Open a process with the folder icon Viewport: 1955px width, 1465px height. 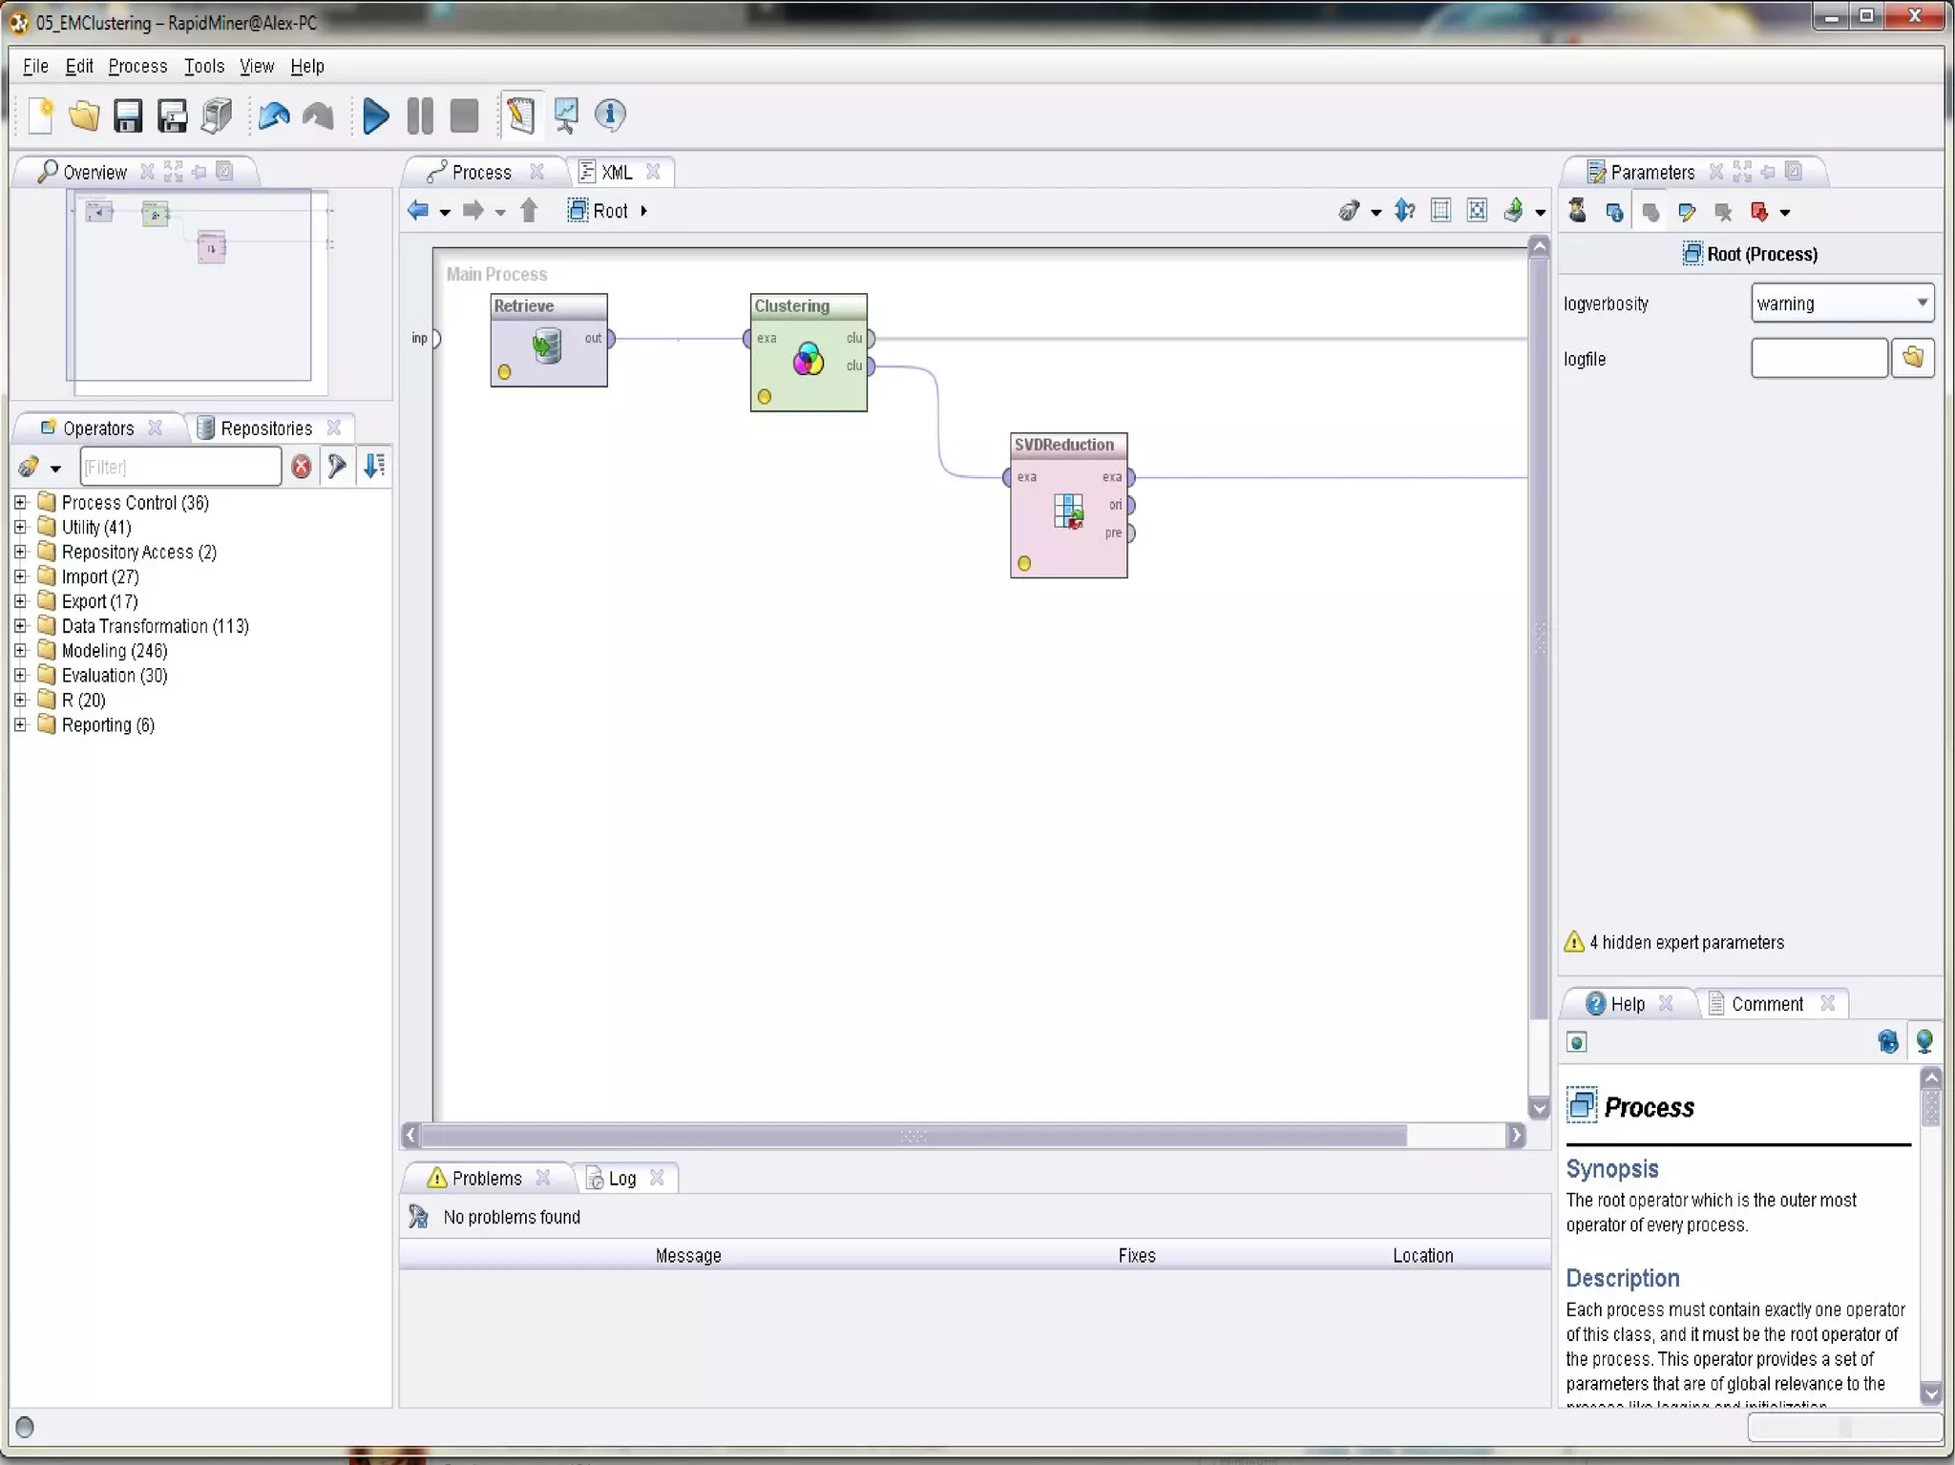[x=84, y=115]
